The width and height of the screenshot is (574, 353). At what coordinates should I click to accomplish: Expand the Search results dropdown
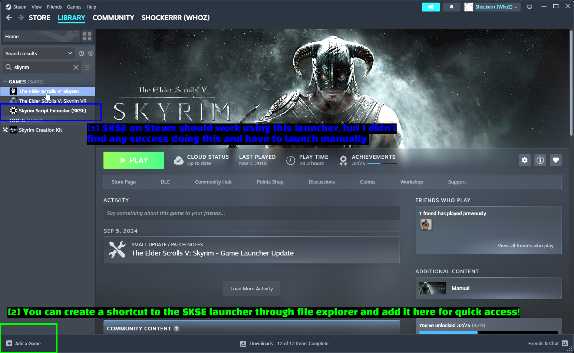(39, 53)
